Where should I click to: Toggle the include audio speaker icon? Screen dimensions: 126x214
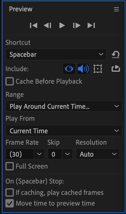[83, 69]
